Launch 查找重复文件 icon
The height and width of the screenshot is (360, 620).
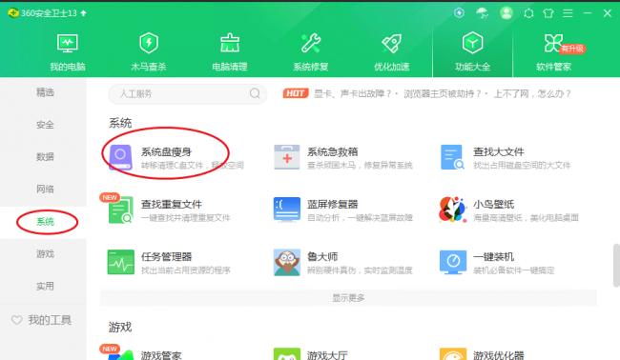pos(120,210)
